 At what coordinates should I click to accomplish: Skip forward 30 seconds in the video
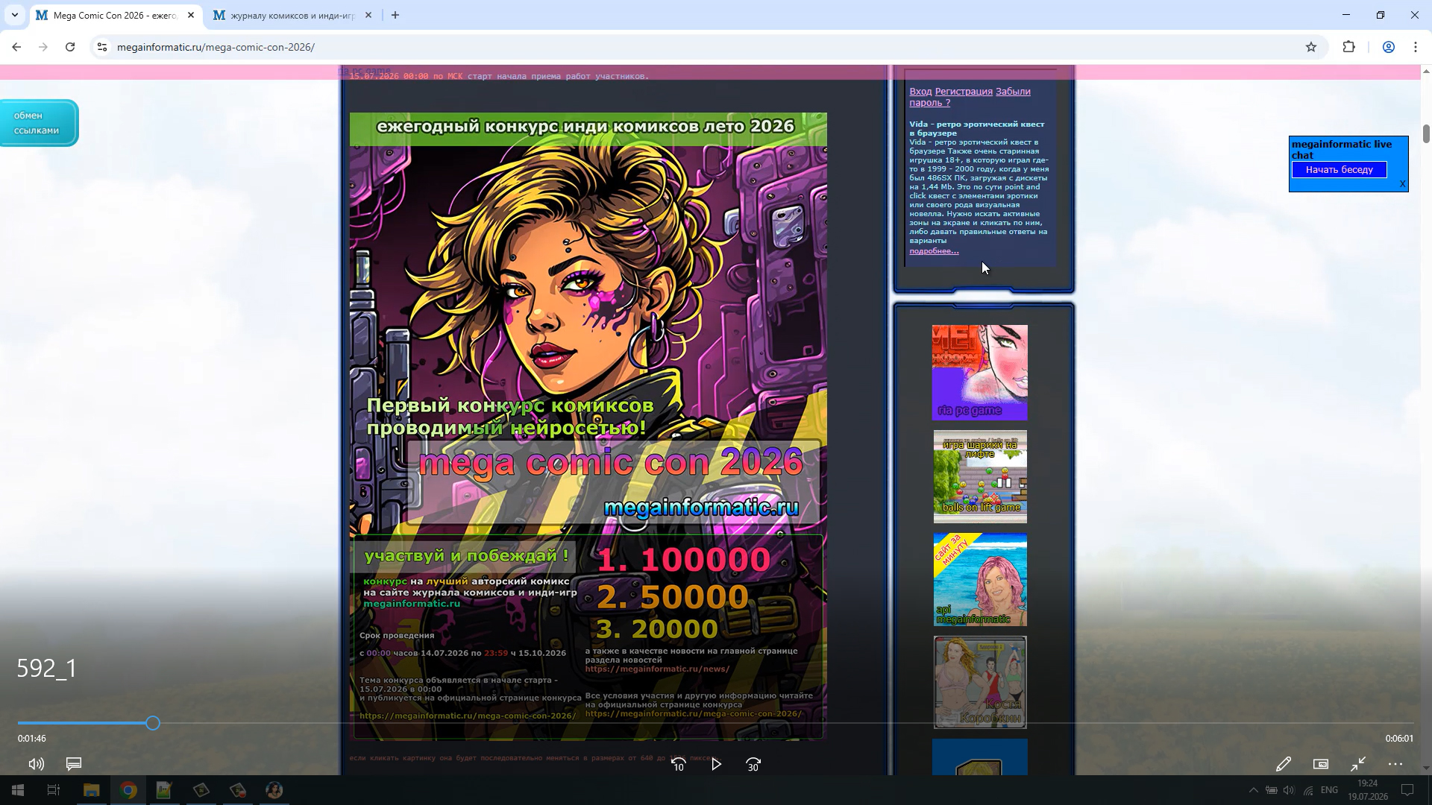point(753,764)
